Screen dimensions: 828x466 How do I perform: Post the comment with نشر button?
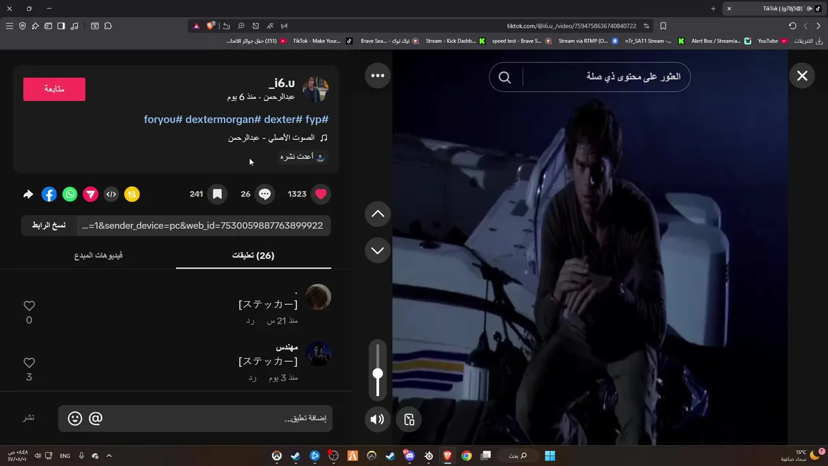[29, 418]
